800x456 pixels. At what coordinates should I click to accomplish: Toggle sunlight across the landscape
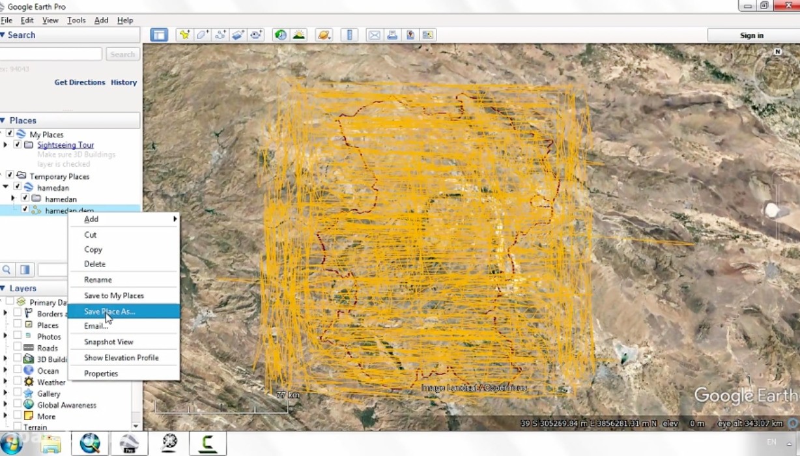coord(299,35)
